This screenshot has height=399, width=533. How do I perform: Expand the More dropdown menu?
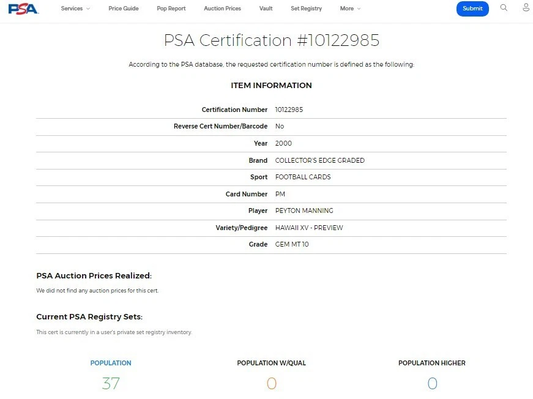click(350, 9)
